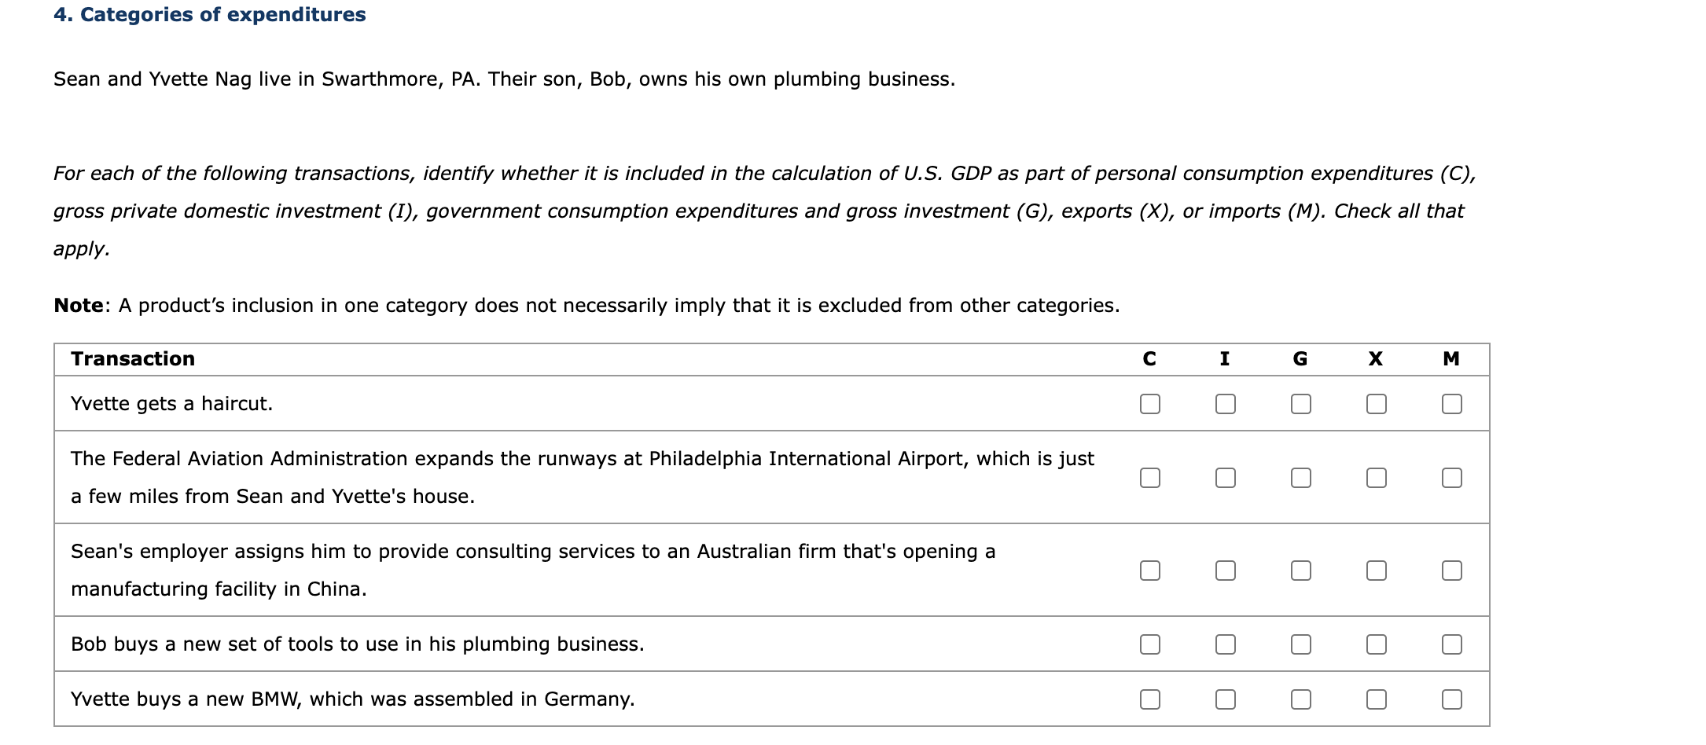Check M for Yvette's haircut row

click(x=1451, y=404)
